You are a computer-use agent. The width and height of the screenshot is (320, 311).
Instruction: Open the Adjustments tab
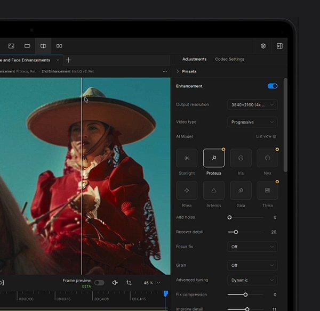(x=194, y=59)
